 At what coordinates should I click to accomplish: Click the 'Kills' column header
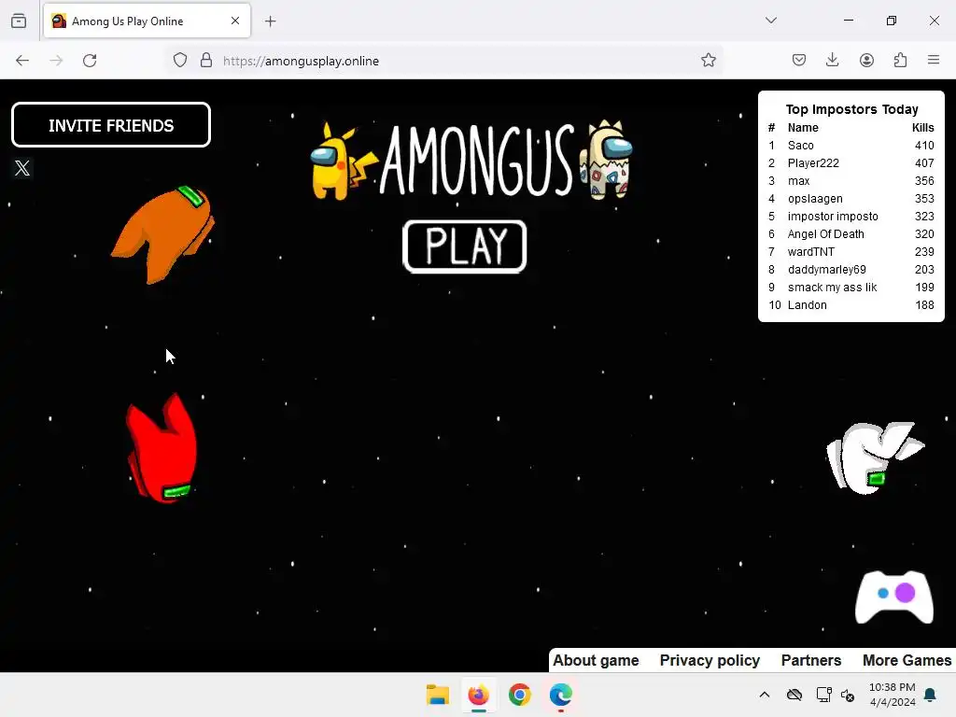coord(922,127)
